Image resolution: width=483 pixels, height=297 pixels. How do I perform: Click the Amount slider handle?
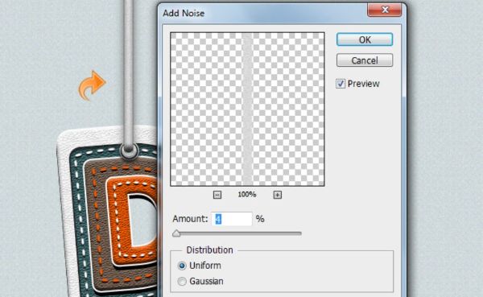pyautogui.click(x=176, y=233)
